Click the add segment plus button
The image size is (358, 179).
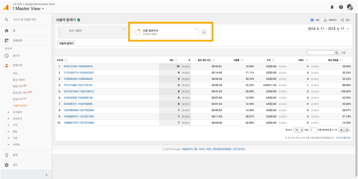[x=204, y=32]
